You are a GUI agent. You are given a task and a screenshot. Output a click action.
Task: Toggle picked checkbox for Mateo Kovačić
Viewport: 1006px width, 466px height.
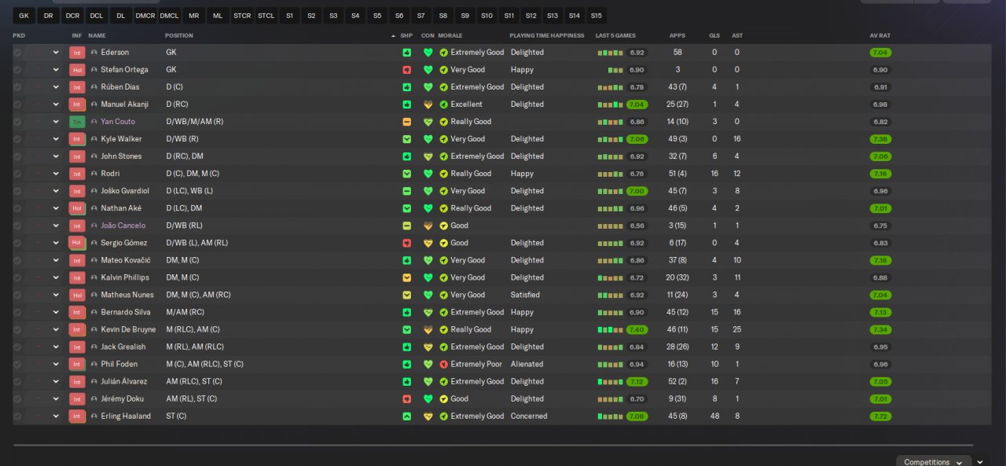17,261
